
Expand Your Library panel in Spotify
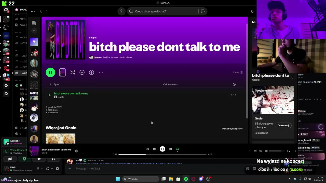[x=34, y=23]
